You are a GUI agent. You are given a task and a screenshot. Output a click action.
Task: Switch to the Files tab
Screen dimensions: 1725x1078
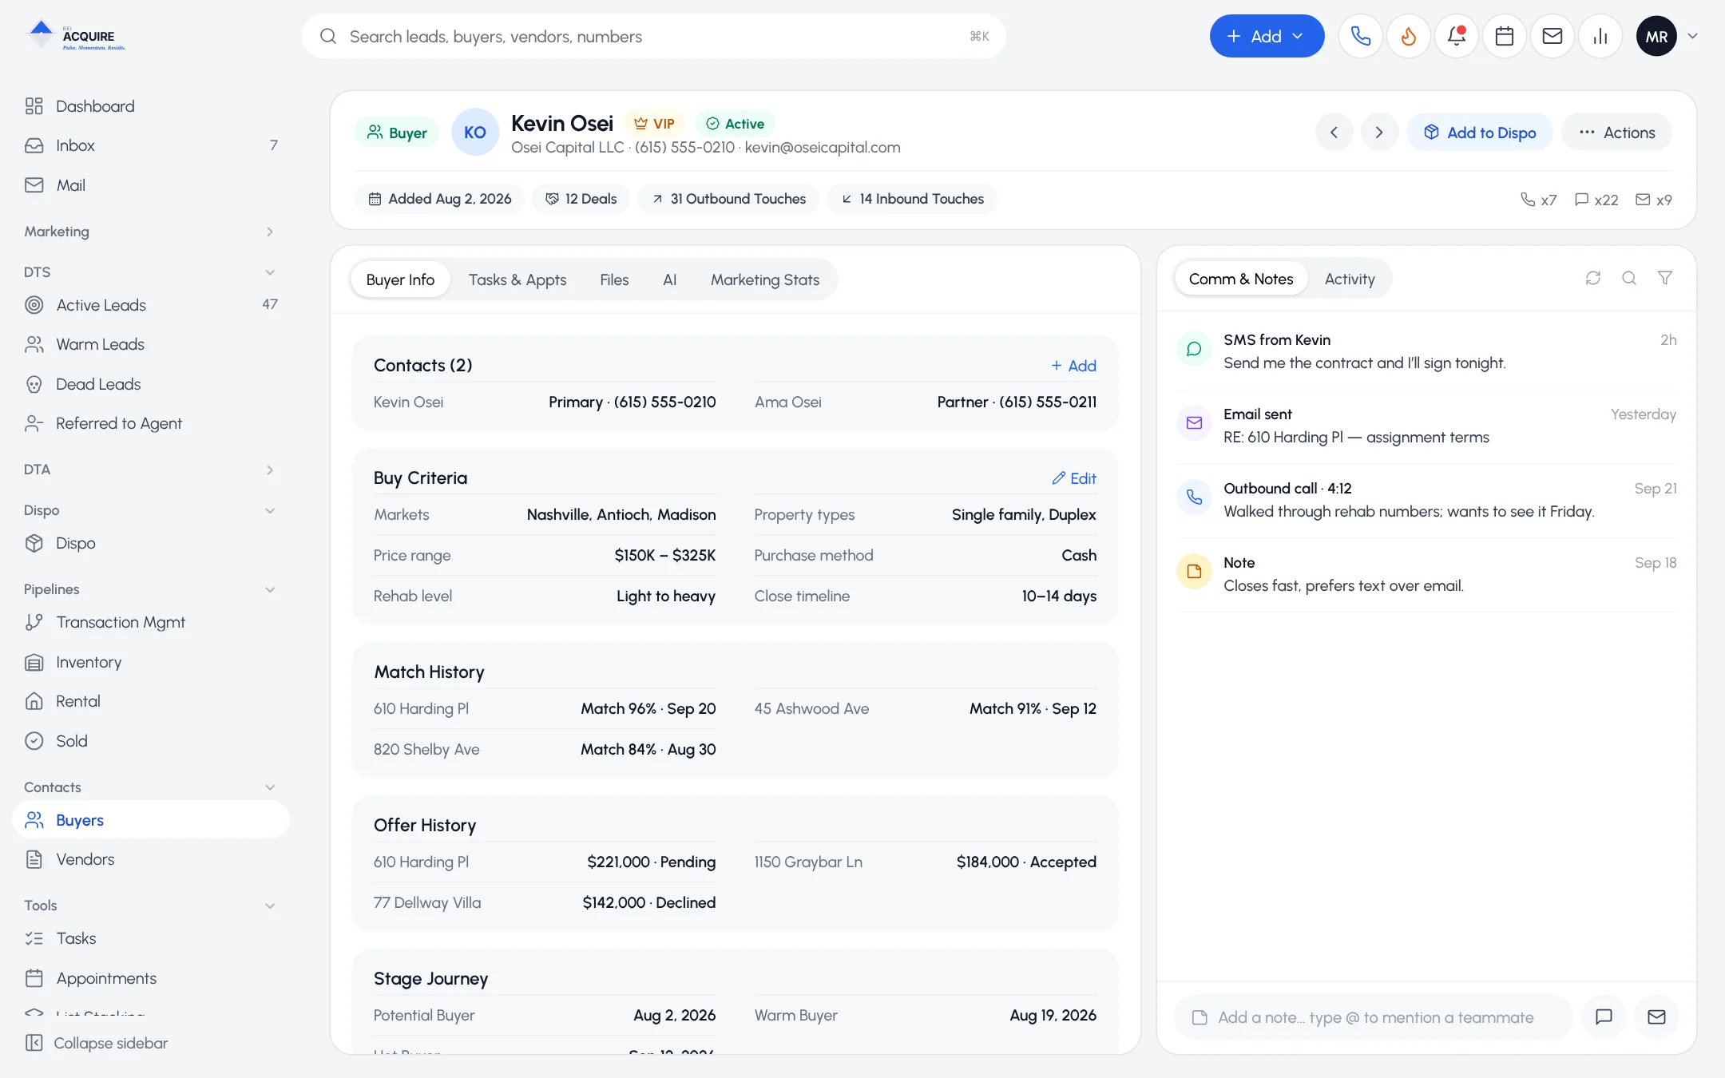coord(614,279)
